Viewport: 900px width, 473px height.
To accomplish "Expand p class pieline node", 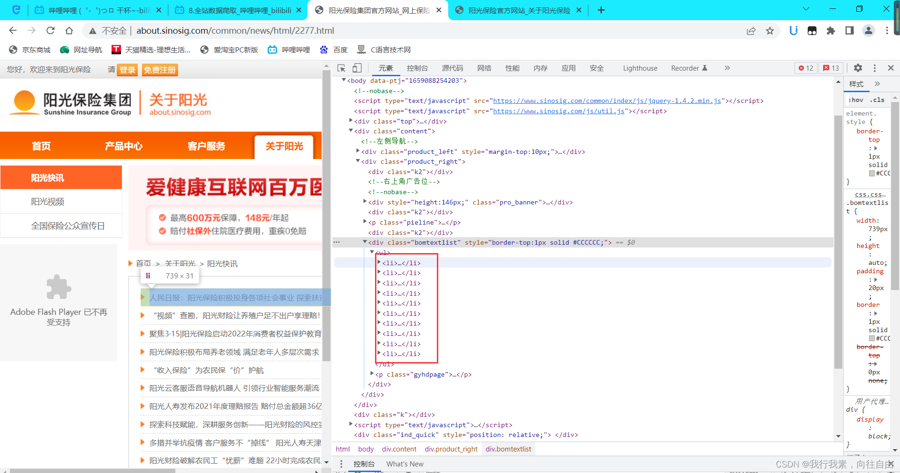I will [365, 221].
